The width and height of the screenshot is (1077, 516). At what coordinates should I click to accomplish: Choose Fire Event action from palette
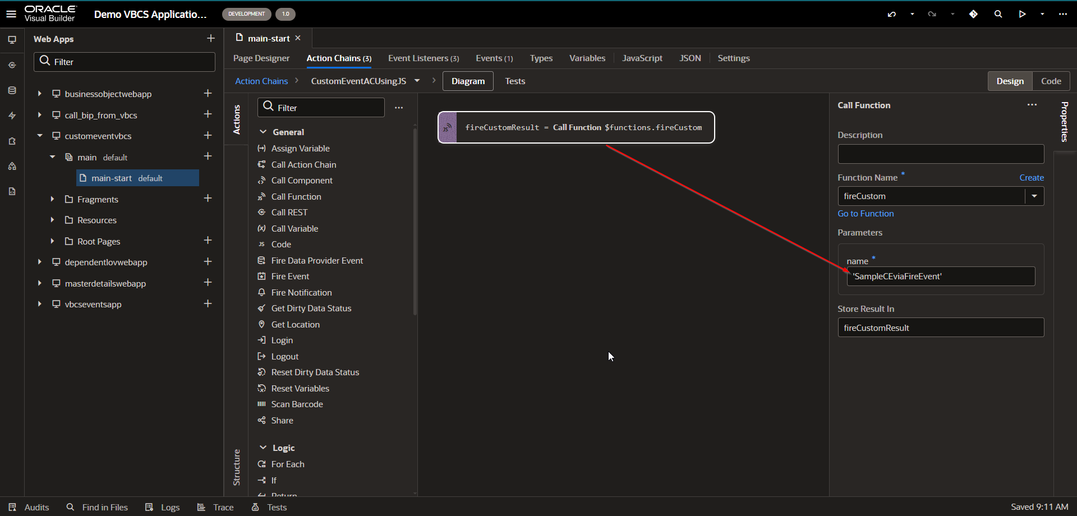290,277
